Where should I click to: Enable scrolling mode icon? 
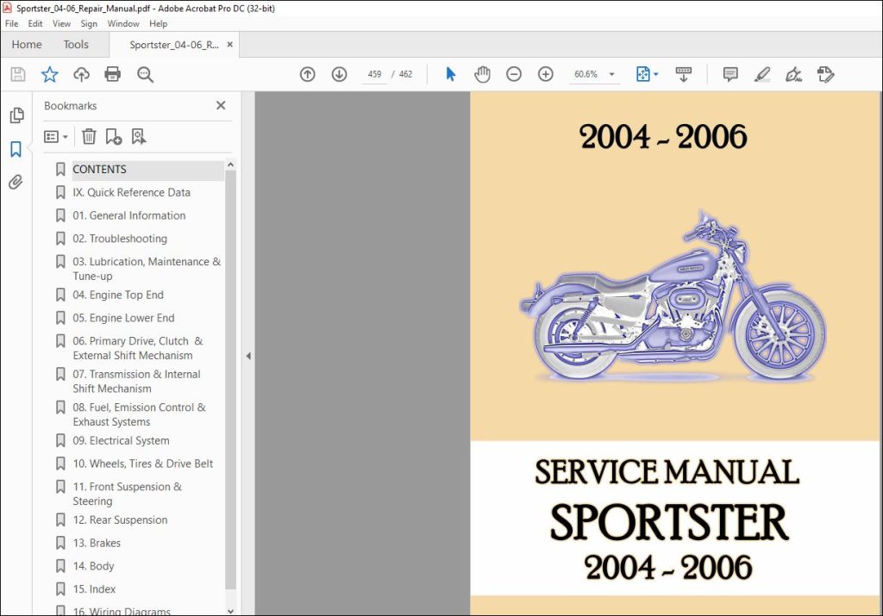684,74
